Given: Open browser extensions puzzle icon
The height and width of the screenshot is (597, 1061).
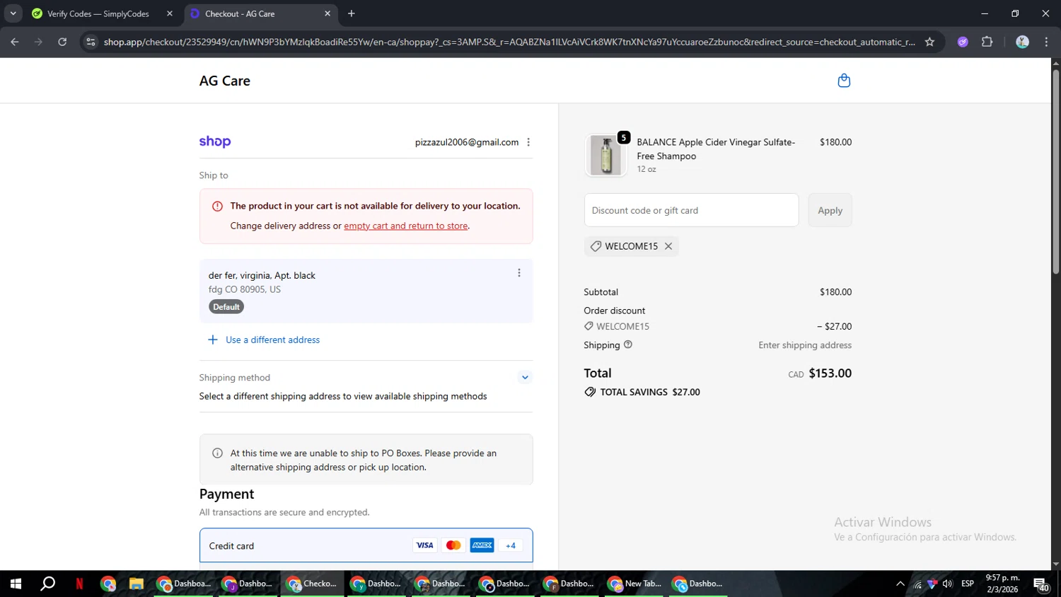Looking at the screenshot, I should (987, 42).
